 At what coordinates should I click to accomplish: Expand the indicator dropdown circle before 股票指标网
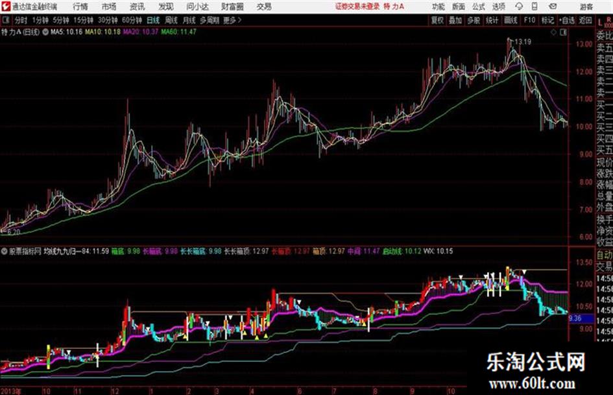(x=5, y=251)
